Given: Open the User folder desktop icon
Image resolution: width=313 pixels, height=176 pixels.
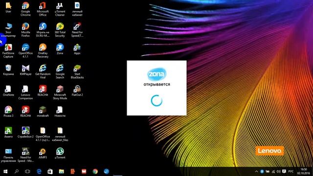Looking at the screenshot, I should [8, 8].
